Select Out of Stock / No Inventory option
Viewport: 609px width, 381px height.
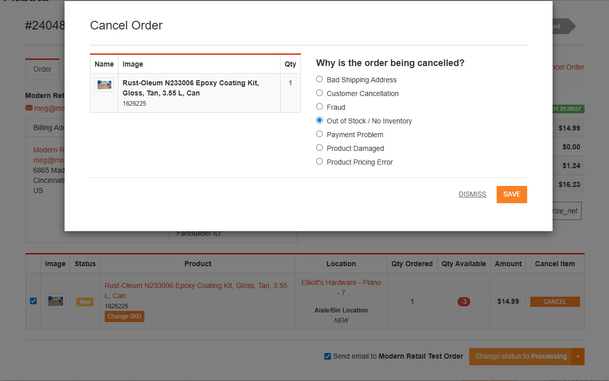point(319,120)
